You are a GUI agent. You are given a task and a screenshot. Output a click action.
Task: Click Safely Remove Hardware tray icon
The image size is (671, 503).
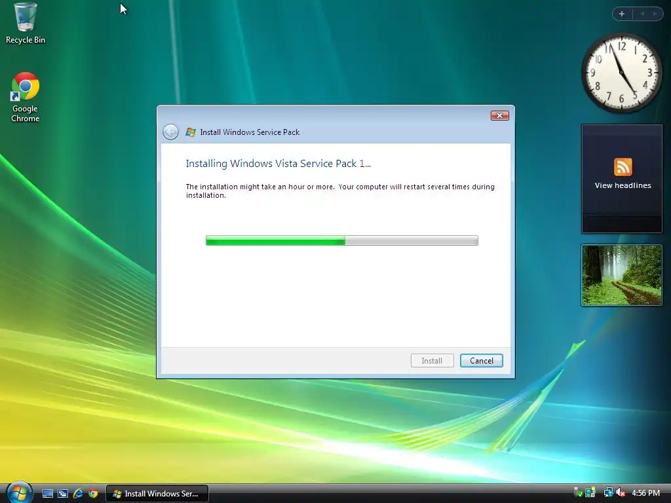[578, 493]
